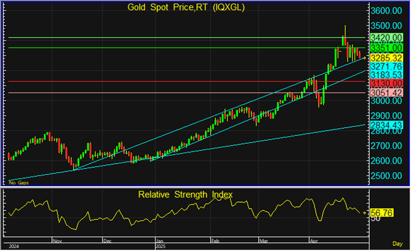The height and width of the screenshot is (251, 411).
Task: Select the Nov marker on time axis
Action: [58, 240]
